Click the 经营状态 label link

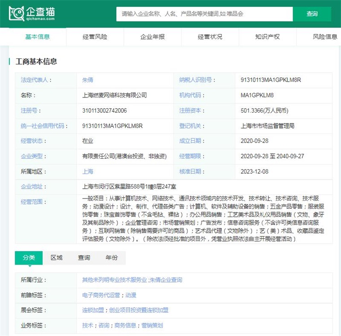click(x=31, y=141)
